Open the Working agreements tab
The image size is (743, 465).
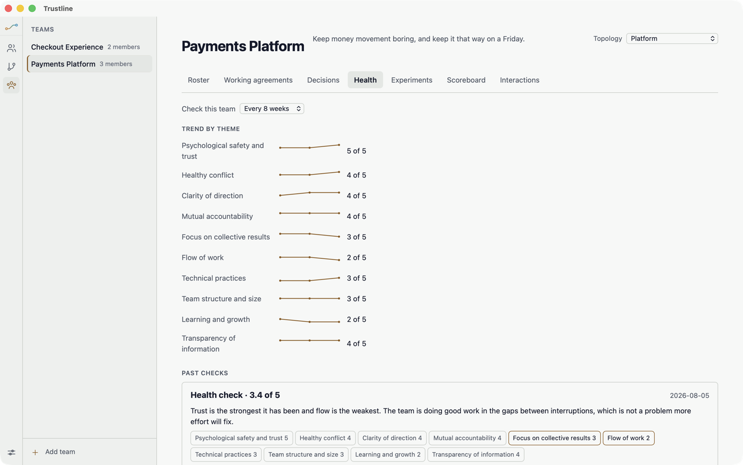point(258,80)
